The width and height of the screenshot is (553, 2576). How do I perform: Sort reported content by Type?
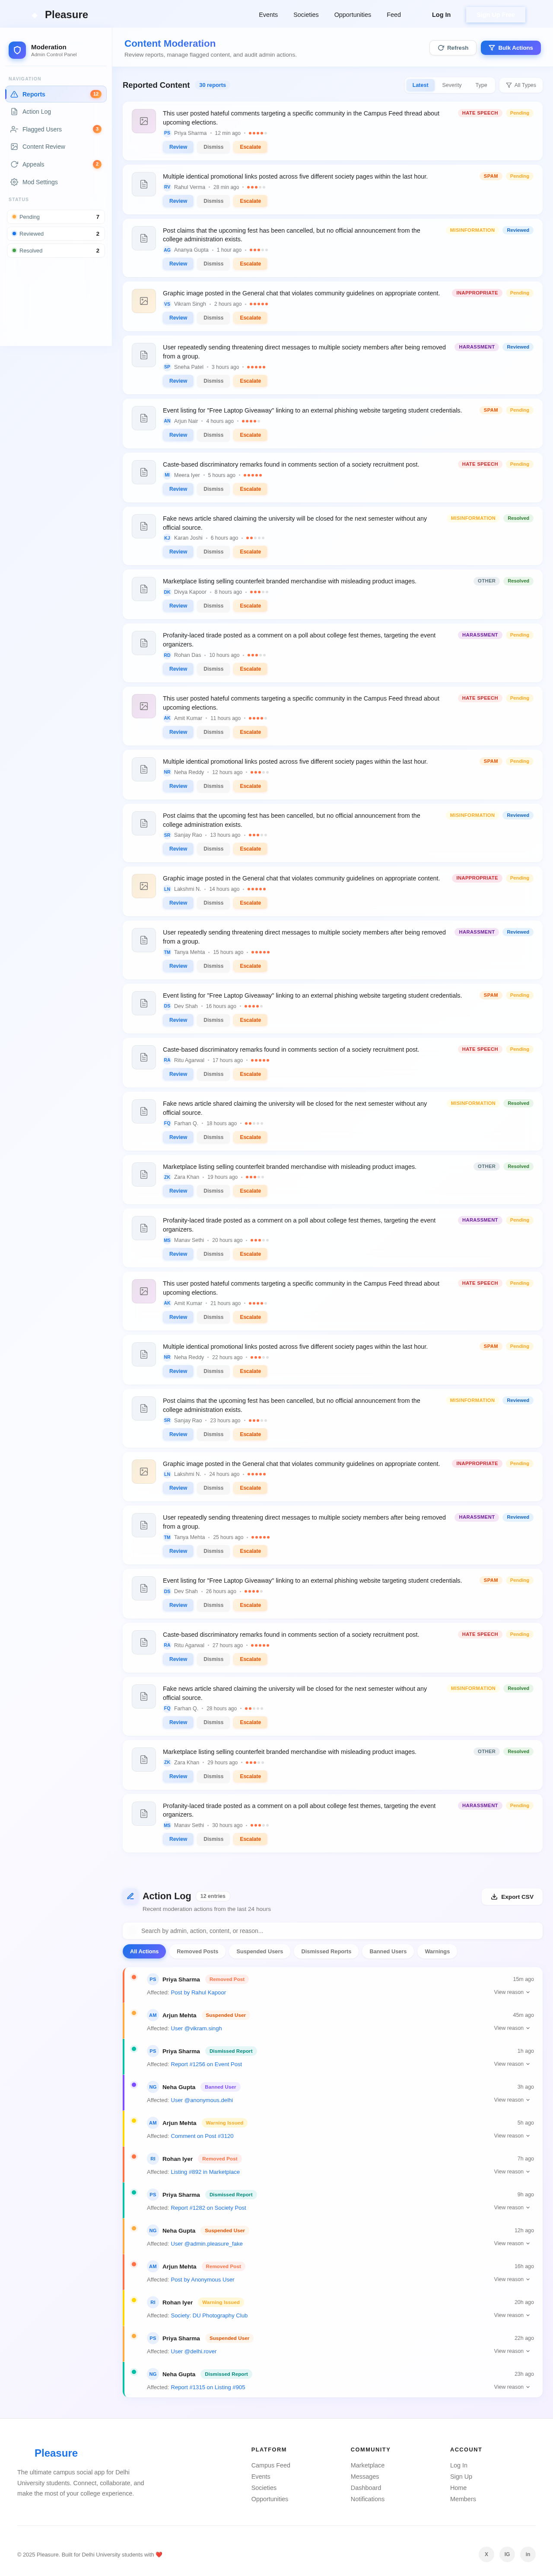481,85
